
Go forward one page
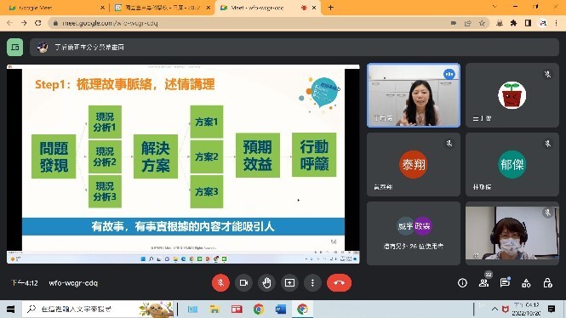click(x=24, y=23)
